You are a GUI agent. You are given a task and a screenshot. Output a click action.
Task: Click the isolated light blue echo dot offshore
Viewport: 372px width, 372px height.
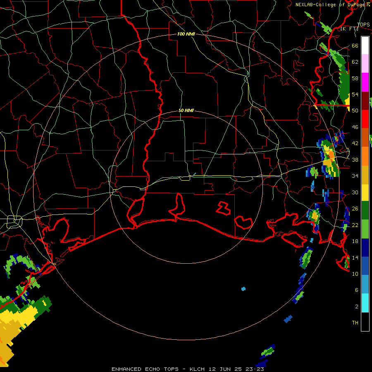click(243, 289)
